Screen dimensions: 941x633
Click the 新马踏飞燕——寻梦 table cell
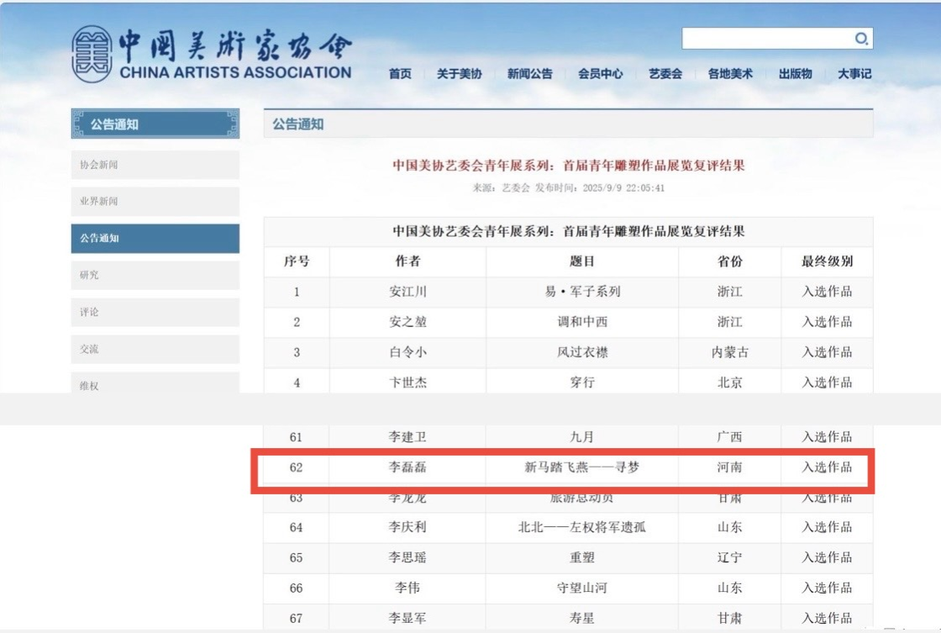pyautogui.click(x=581, y=467)
